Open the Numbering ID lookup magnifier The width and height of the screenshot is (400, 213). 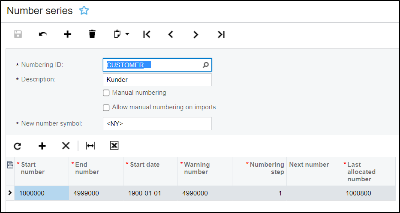(x=206, y=65)
